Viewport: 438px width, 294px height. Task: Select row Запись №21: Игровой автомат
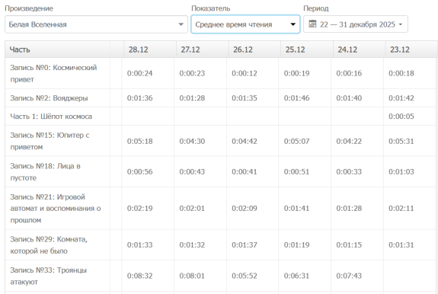(220, 209)
